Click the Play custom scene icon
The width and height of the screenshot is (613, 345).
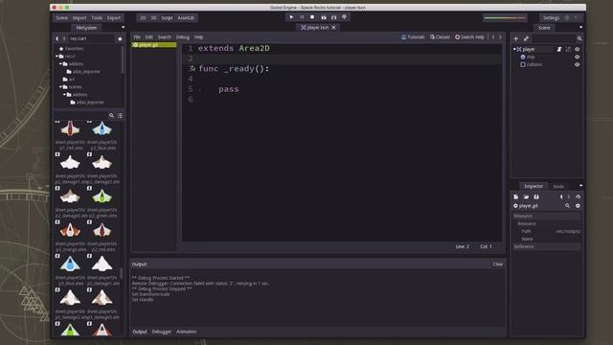point(334,17)
